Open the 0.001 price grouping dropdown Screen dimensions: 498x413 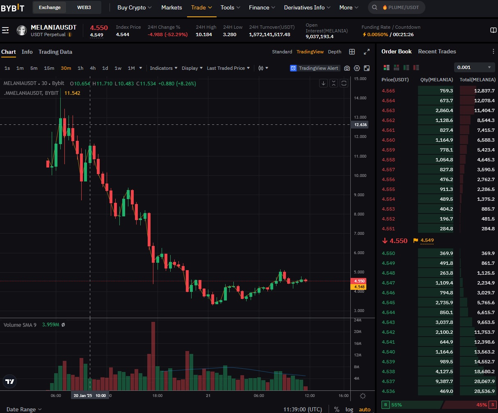pos(474,67)
